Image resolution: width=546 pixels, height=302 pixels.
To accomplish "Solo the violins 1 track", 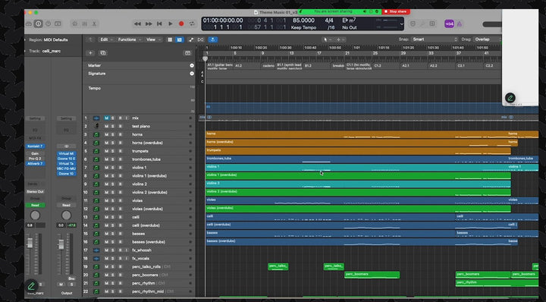I will coord(113,168).
